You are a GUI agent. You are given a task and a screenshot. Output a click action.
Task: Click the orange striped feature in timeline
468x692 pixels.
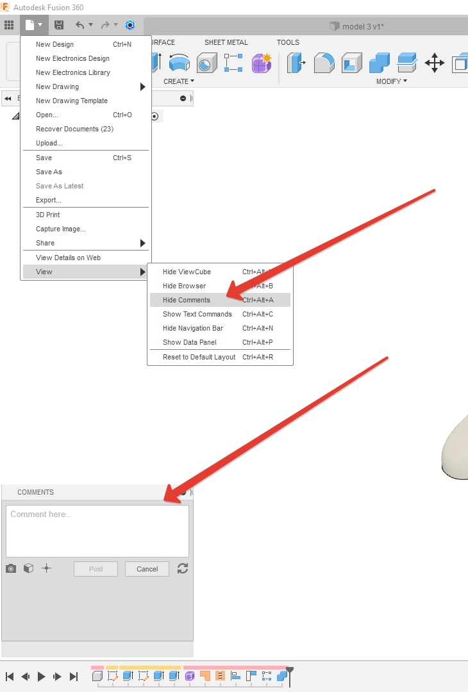point(220,676)
